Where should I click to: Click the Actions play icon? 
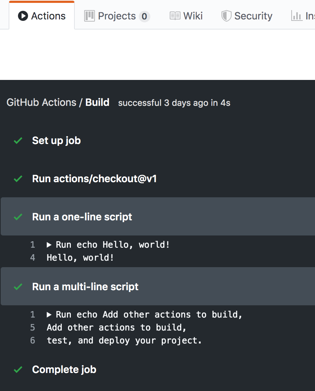pyautogui.click(x=23, y=16)
